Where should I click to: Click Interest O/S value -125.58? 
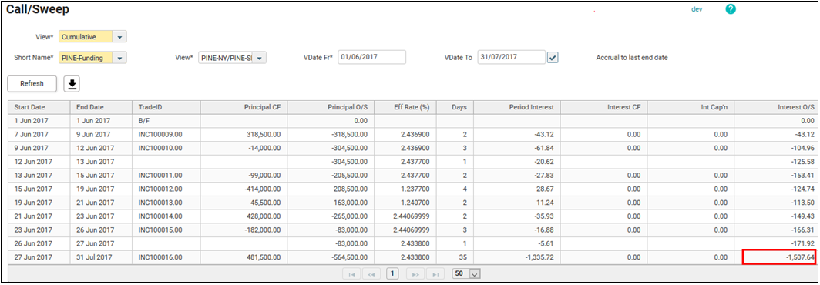tap(802, 162)
